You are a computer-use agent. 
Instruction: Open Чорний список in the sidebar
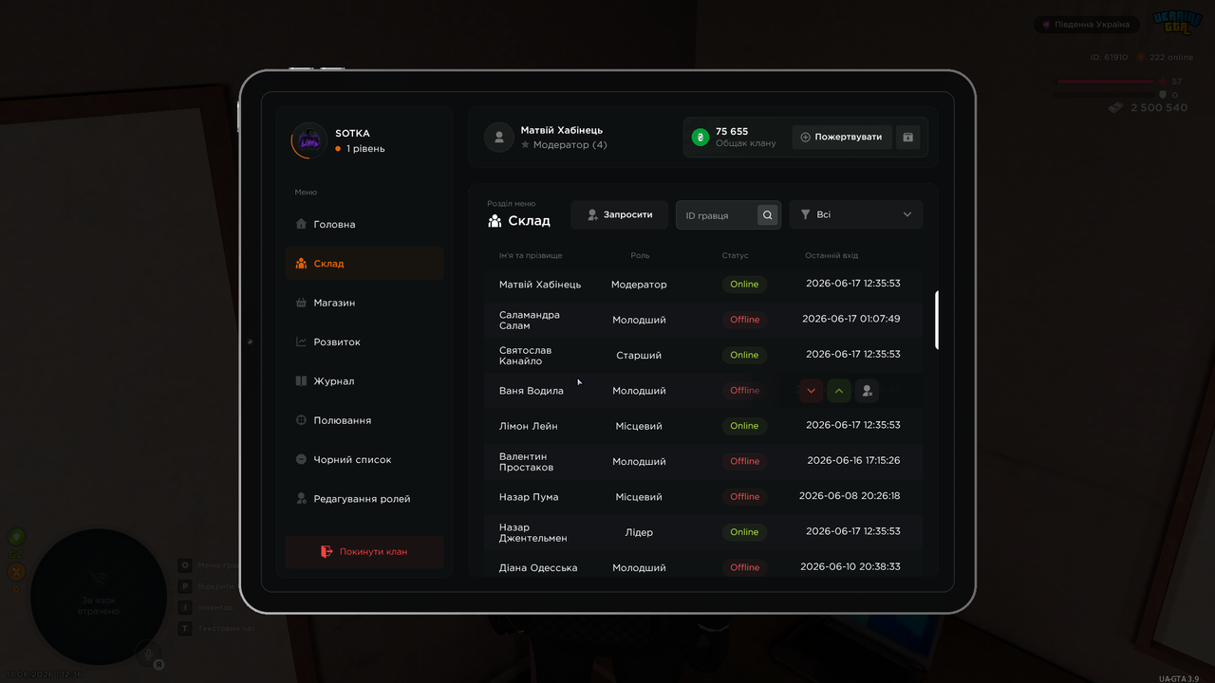tap(364, 459)
